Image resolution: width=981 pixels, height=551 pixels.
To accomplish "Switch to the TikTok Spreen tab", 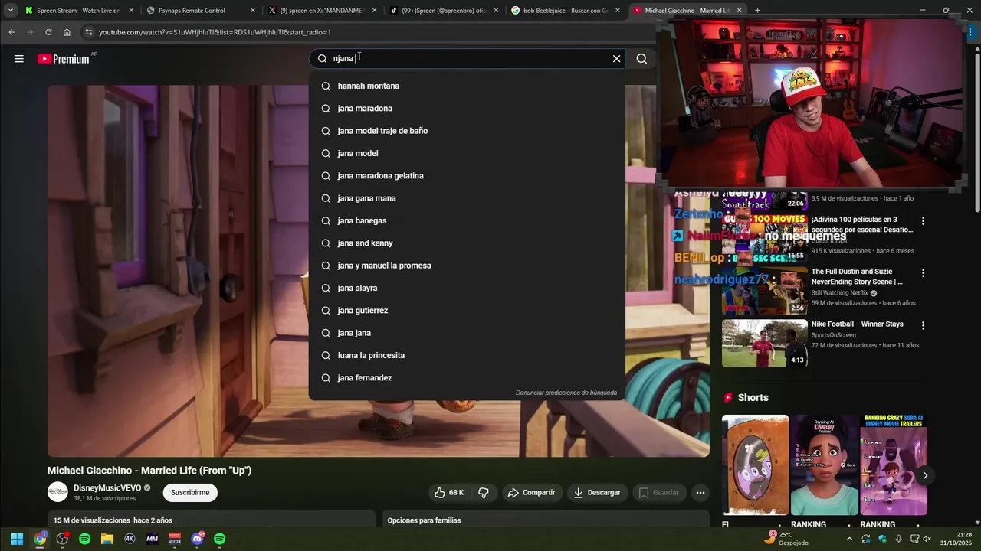I will point(444,11).
